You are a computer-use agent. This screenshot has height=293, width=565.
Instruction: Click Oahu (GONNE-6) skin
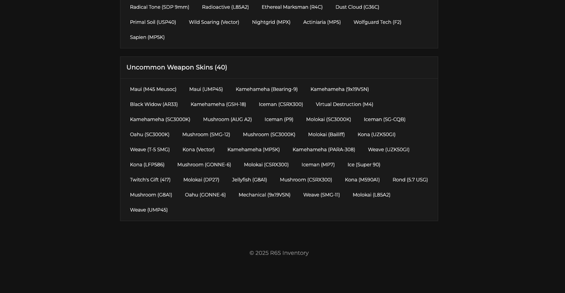click(205, 195)
